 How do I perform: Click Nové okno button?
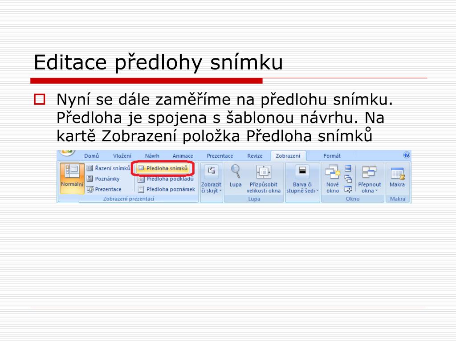click(332, 179)
